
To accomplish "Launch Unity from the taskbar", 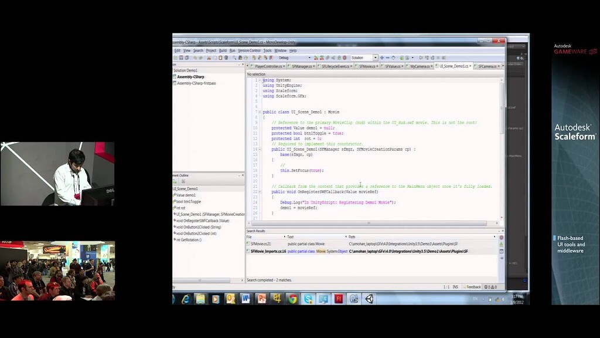I will pyautogui.click(x=370, y=298).
